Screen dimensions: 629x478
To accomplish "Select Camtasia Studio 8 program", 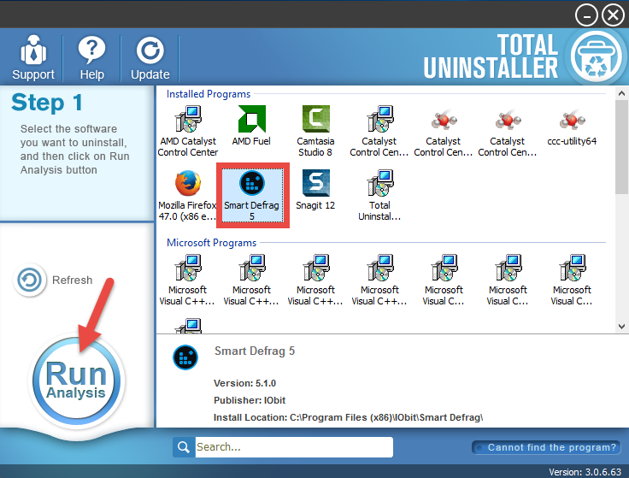I will (315, 131).
